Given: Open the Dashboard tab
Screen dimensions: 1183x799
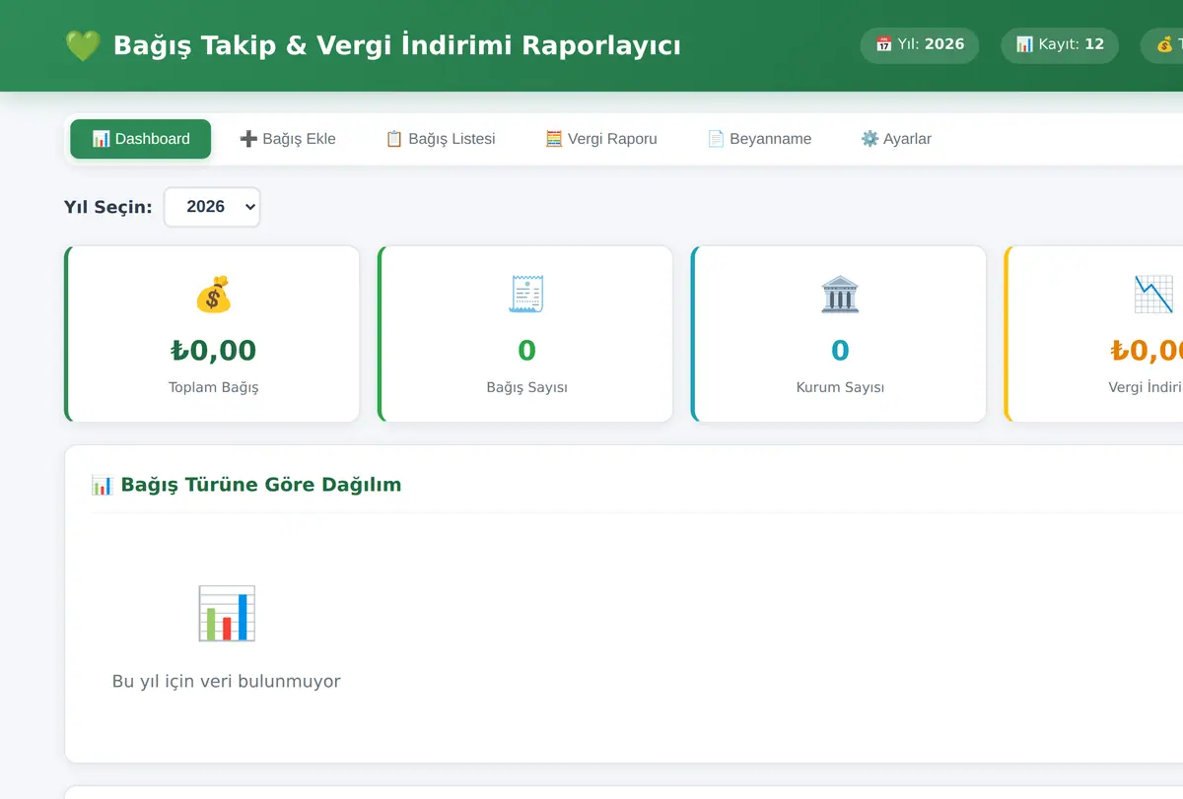Looking at the screenshot, I should tap(140, 139).
